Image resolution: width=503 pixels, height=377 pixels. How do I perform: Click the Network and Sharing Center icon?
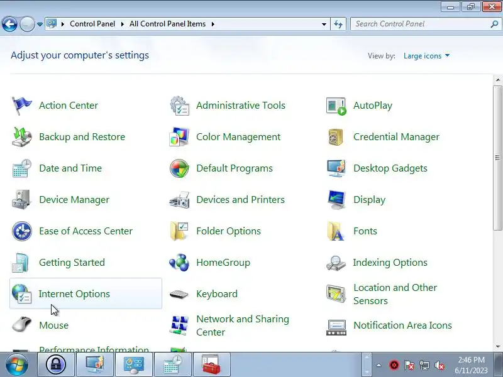pos(179,325)
